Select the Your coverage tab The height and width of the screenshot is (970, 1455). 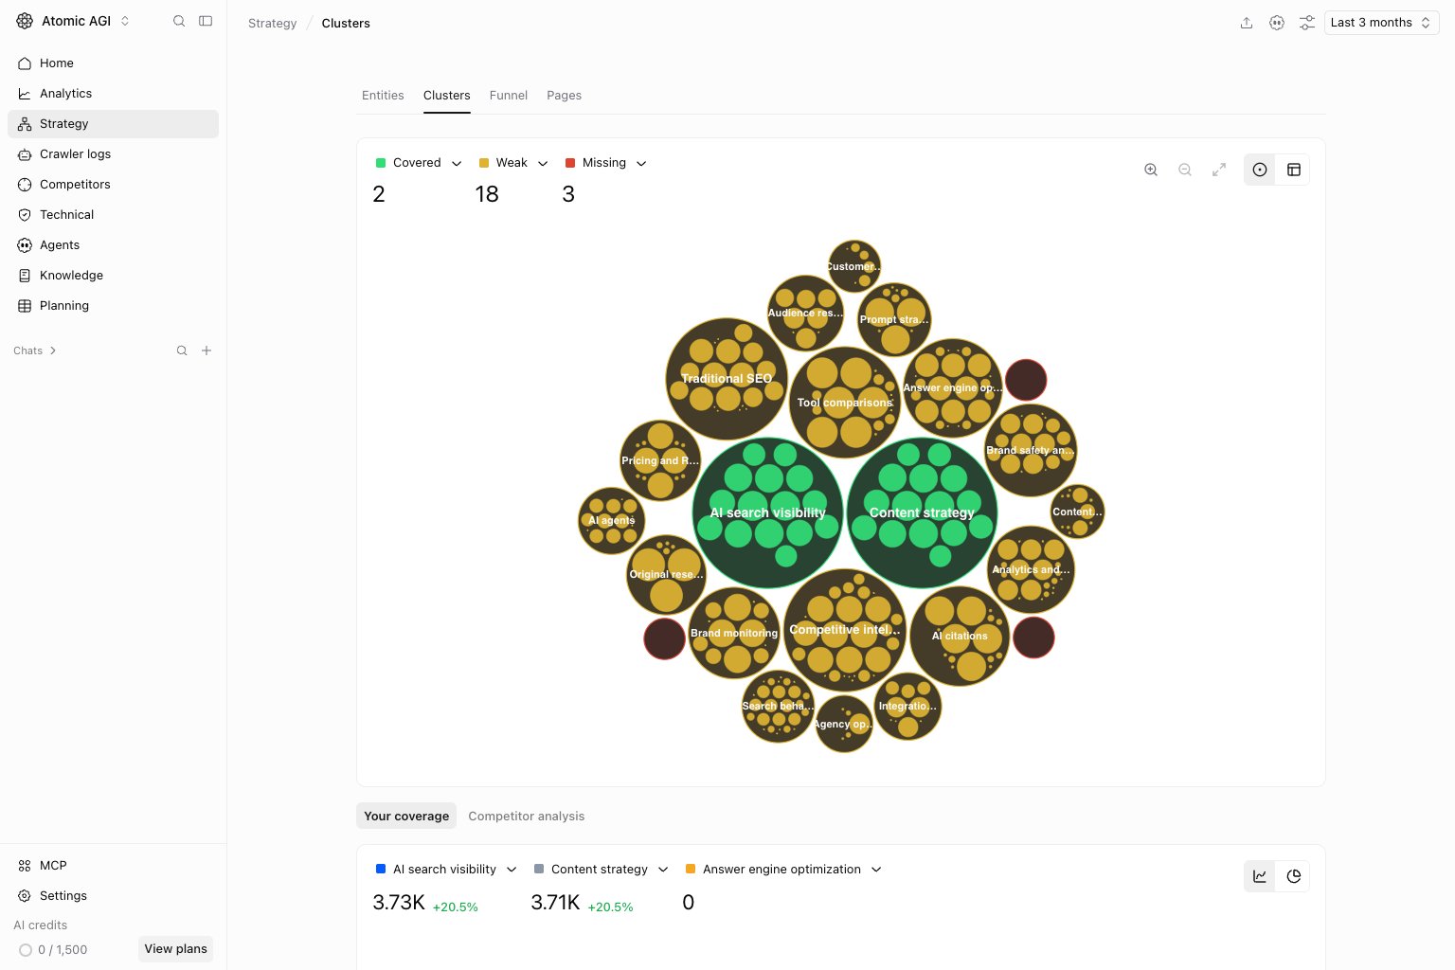click(406, 816)
